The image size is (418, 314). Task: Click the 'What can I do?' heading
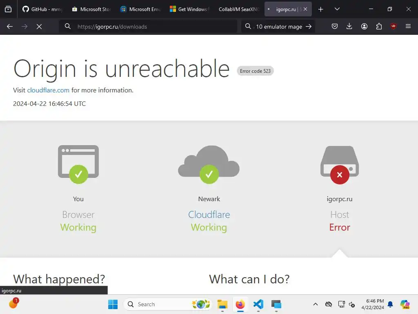(249, 279)
